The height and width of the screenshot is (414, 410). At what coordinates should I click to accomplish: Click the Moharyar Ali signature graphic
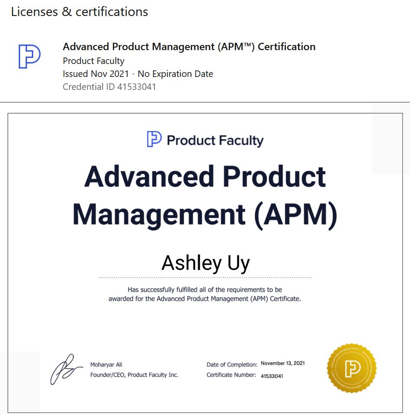(66, 369)
